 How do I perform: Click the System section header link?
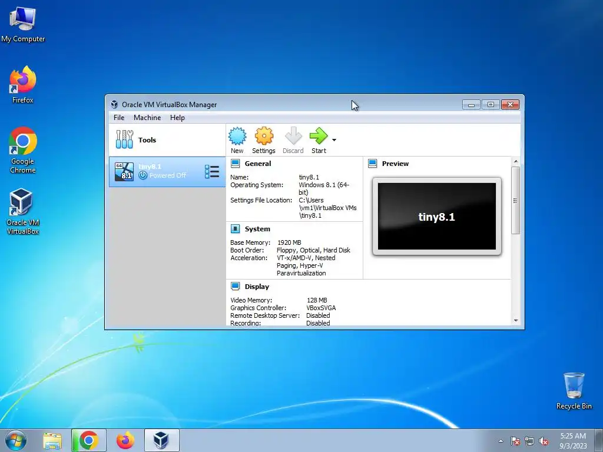tap(257, 229)
